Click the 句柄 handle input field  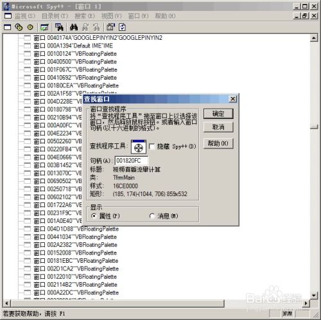point(131,161)
